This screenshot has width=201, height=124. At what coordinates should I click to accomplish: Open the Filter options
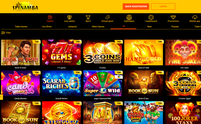(6, 33)
